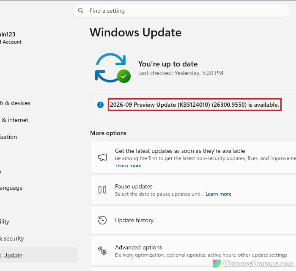296x271 pixels.
Task: Select Accessibility in sidebar
Action: tap(5, 221)
